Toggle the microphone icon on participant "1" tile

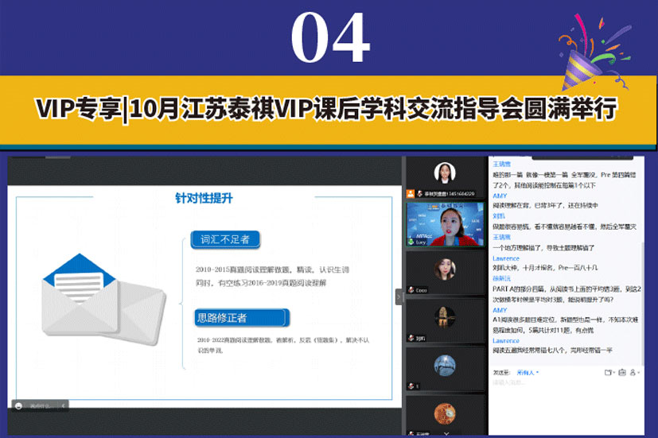pos(411,386)
